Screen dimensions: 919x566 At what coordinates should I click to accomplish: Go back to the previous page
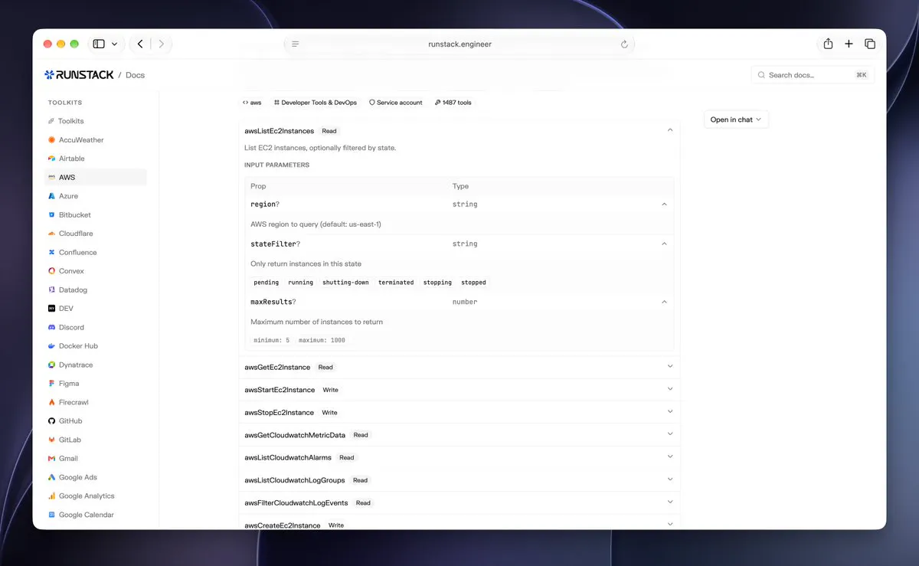tap(140, 44)
